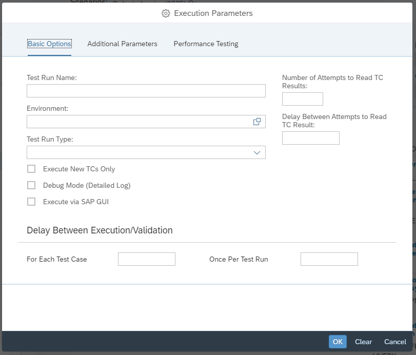Viewport: 416px width, 355px height.
Task: Select the Basic Options tab
Action: click(x=49, y=44)
